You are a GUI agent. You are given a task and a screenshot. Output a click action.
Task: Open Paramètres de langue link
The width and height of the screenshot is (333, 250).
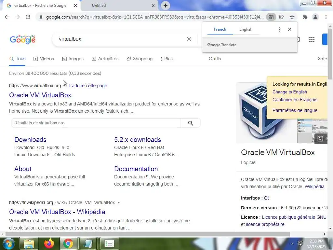295,111
